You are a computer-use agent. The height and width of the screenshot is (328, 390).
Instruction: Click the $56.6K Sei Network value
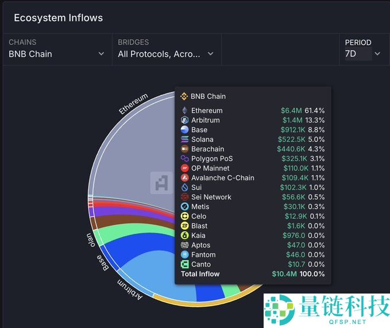pyautogui.click(x=294, y=197)
